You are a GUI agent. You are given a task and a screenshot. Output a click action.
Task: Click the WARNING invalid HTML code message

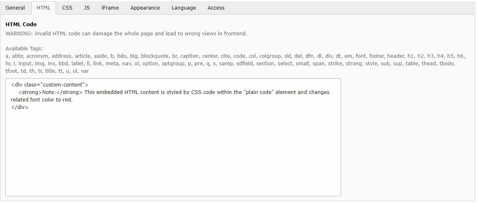126,33
